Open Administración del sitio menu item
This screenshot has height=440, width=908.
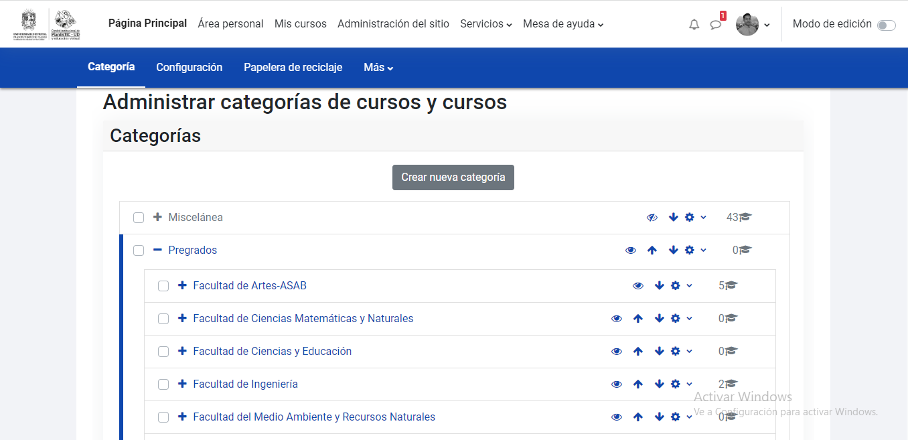click(x=393, y=24)
